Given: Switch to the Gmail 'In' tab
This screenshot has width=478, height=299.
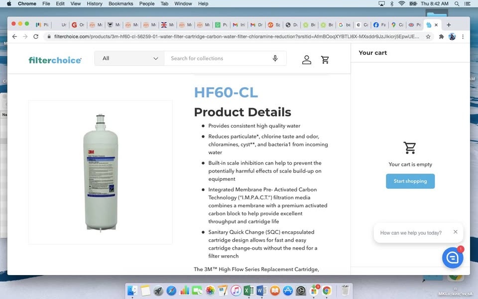Looking at the screenshot, I should [239, 25].
